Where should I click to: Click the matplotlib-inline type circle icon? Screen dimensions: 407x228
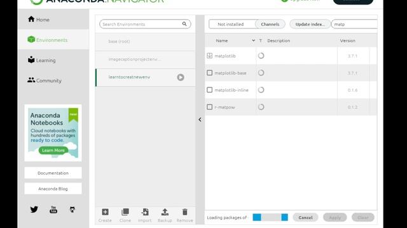pos(261,90)
